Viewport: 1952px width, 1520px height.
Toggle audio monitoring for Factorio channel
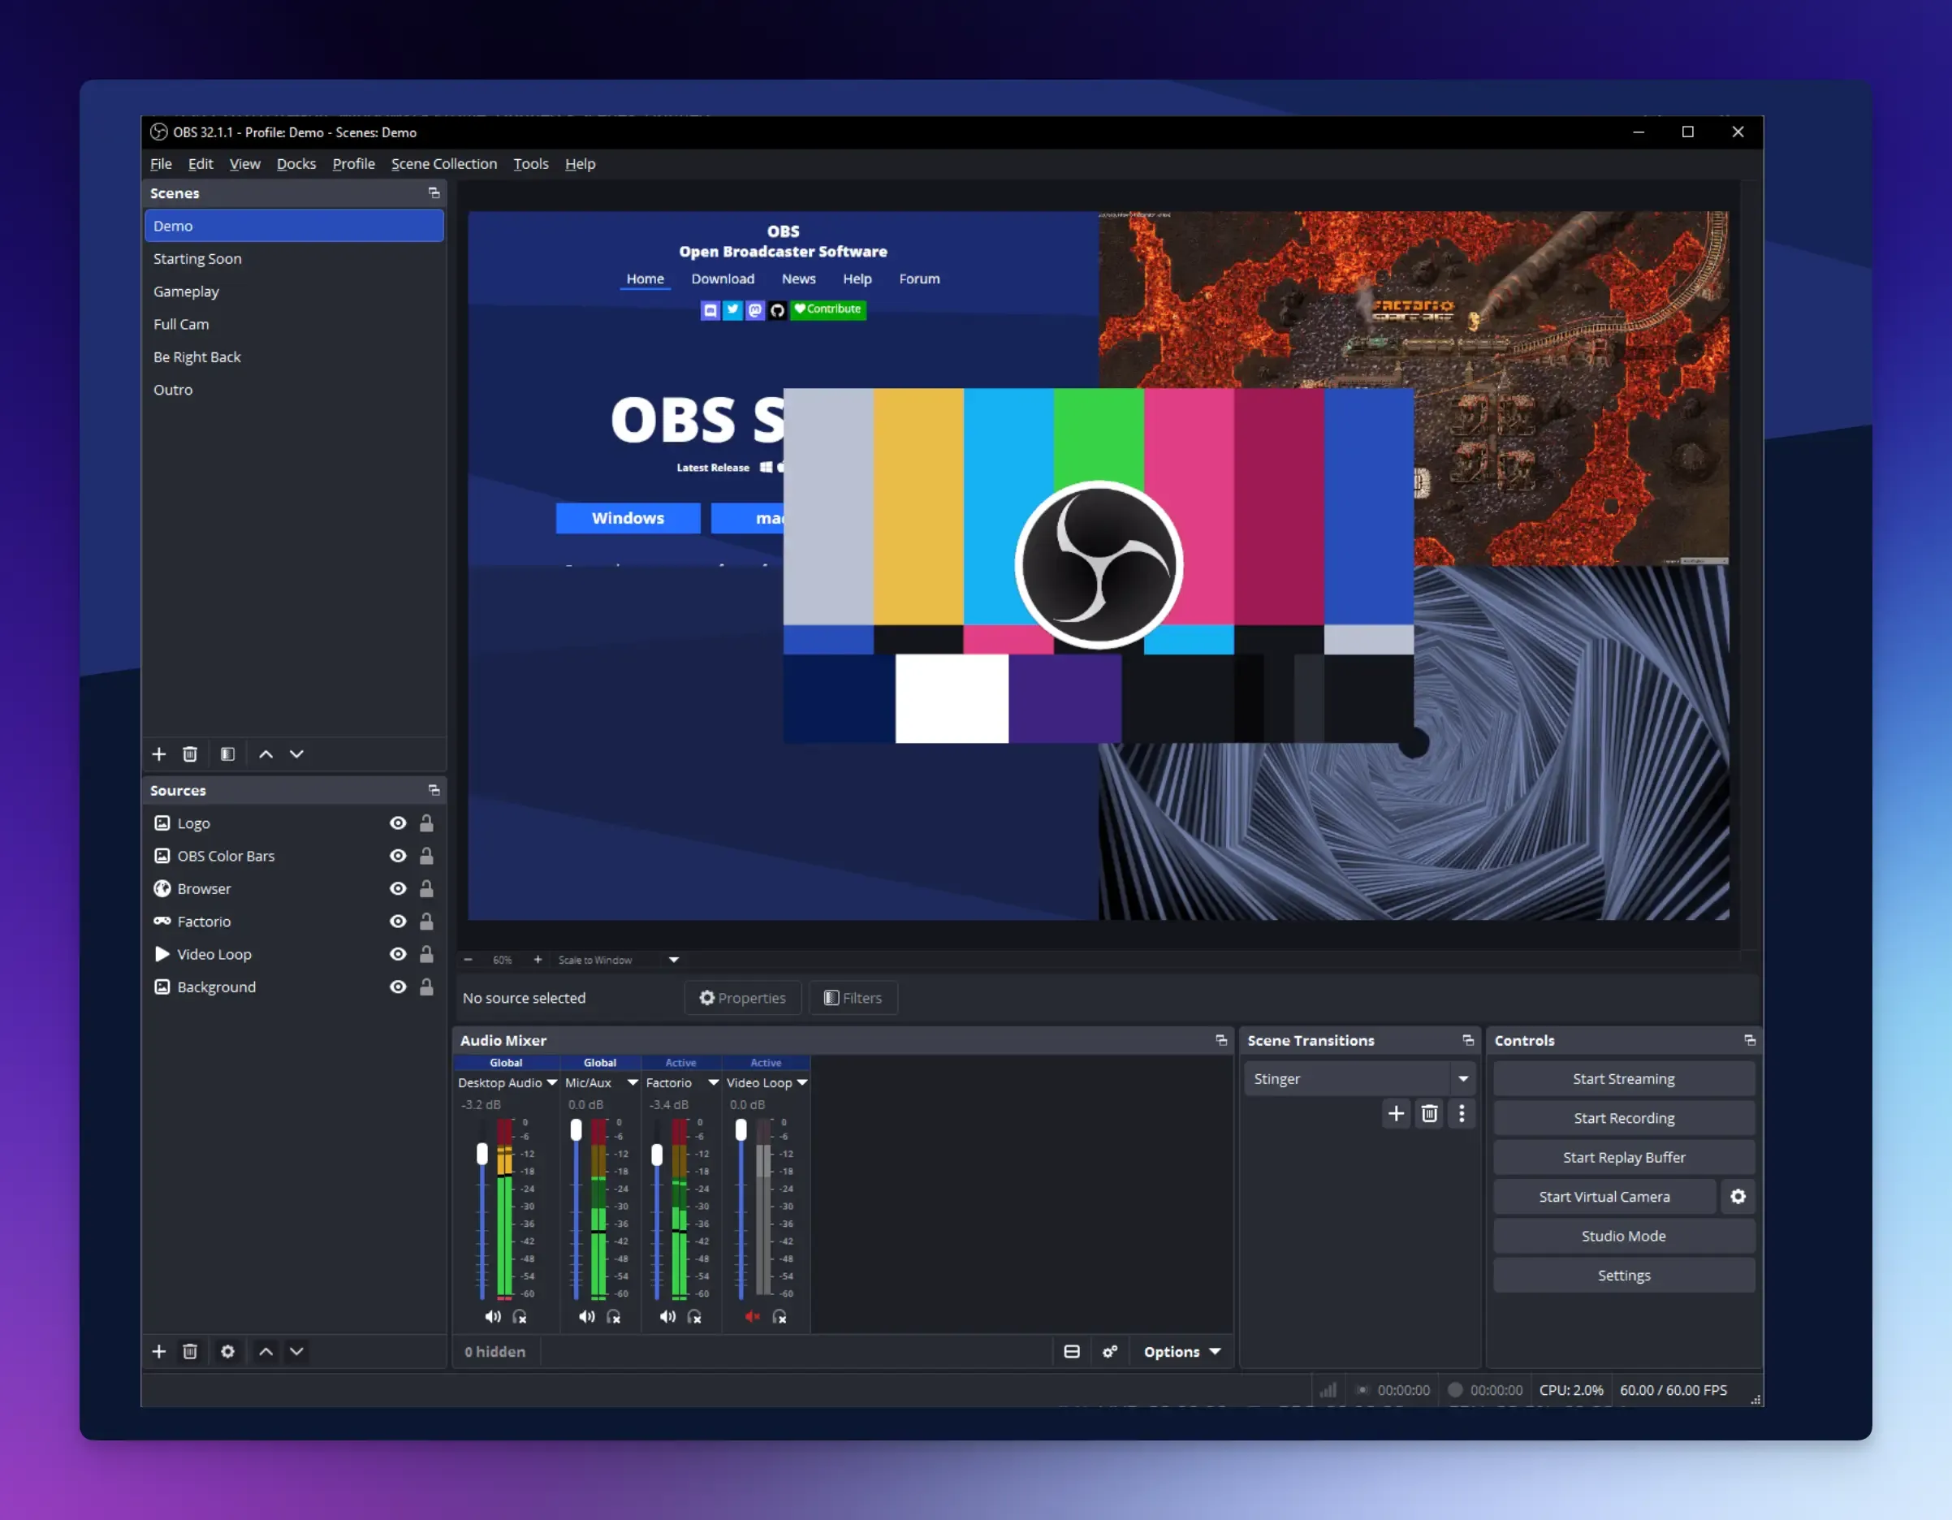point(694,1316)
